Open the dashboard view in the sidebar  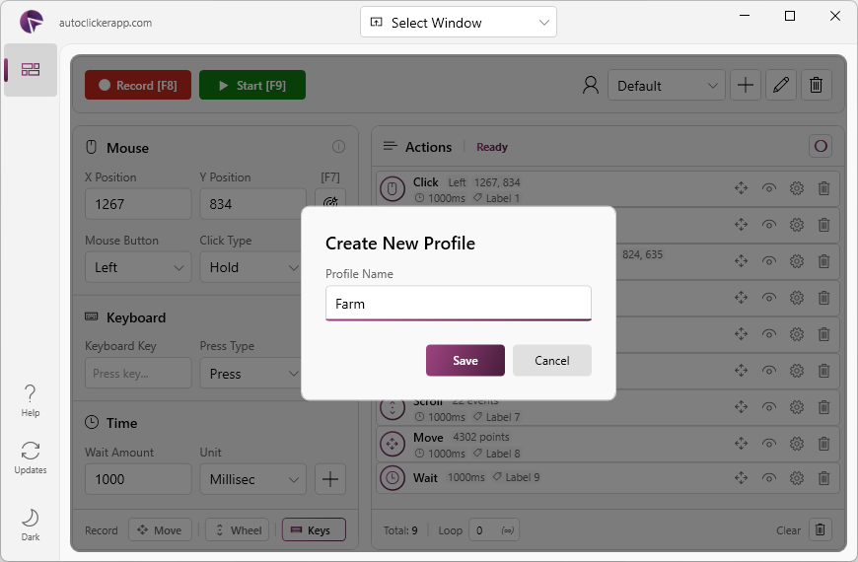click(x=31, y=69)
